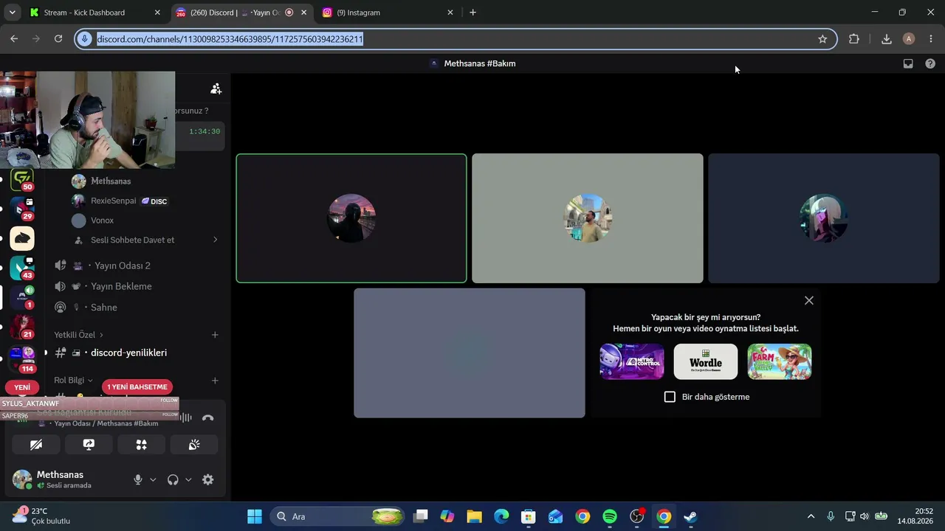The image size is (945, 531).
Task: Deafen with the headphones icon
Action: pos(173,479)
